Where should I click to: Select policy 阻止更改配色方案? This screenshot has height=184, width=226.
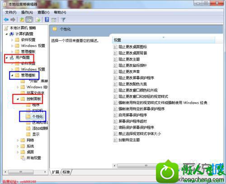[132, 84]
